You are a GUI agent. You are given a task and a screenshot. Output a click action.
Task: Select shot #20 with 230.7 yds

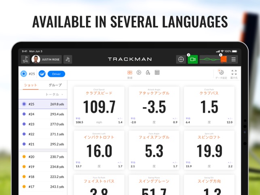click(43, 157)
